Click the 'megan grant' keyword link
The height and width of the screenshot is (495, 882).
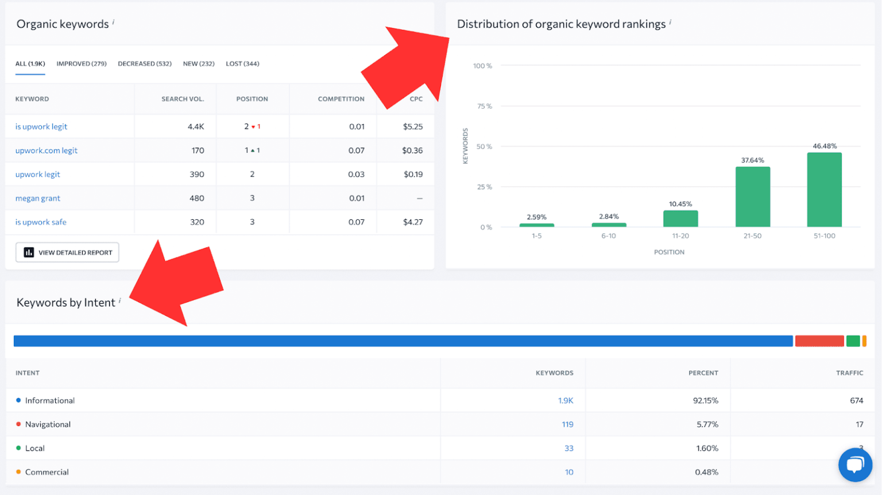pyautogui.click(x=37, y=198)
